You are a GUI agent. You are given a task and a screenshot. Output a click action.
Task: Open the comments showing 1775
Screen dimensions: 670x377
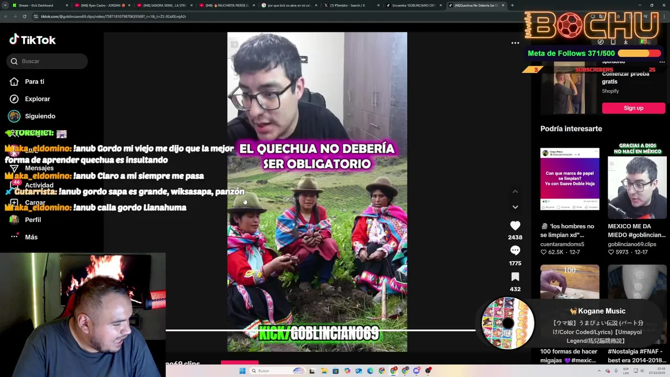tap(515, 251)
